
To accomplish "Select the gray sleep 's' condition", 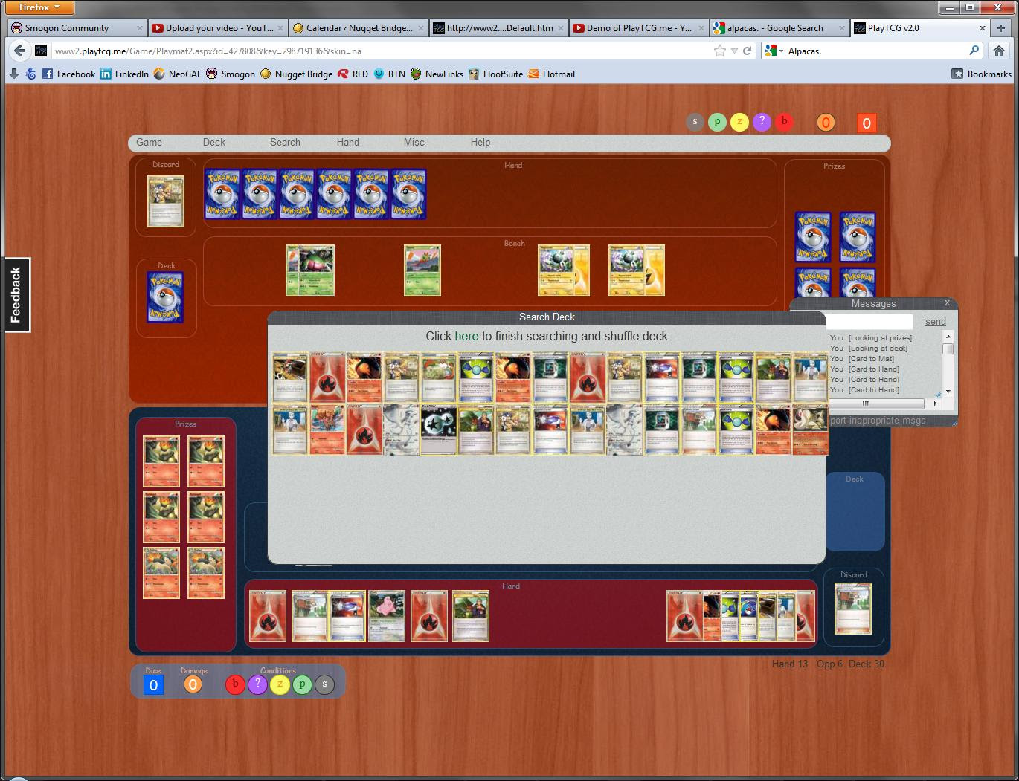I will [x=324, y=684].
